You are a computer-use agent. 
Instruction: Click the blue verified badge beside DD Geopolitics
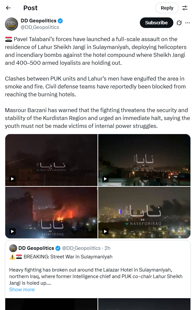60,21
